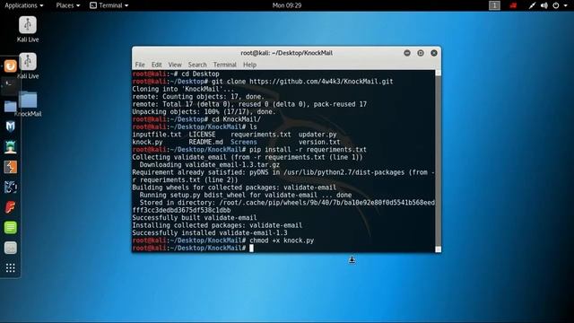Click the terminal scrollbar down arrow
The image size is (574, 323).
pos(439,249)
